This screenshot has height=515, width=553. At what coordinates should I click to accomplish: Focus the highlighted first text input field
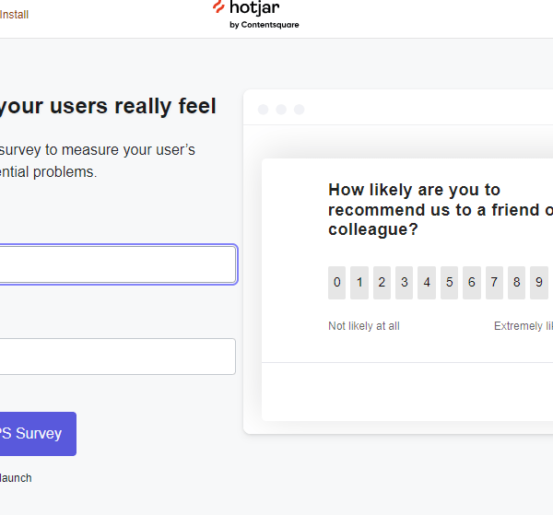point(118,264)
